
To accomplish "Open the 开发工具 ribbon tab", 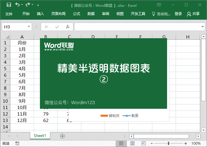I will pyautogui.click(x=138, y=14).
